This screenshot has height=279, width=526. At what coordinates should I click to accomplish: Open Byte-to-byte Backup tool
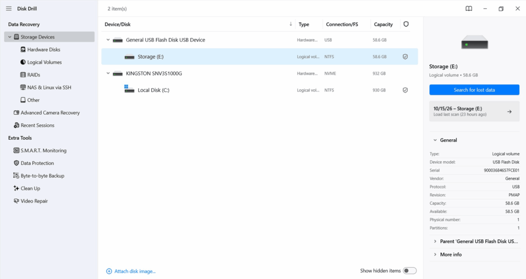pyautogui.click(x=42, y=176)
